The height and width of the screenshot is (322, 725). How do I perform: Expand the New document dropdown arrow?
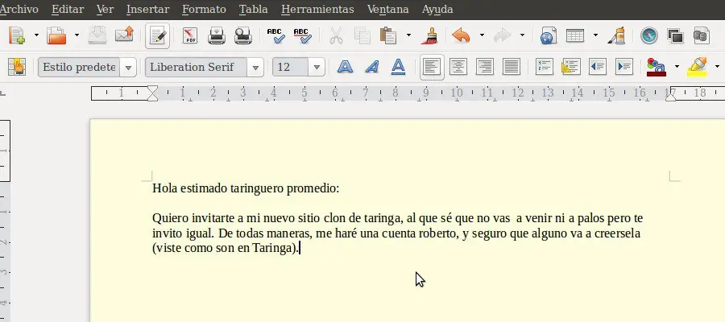coord(36,35)
